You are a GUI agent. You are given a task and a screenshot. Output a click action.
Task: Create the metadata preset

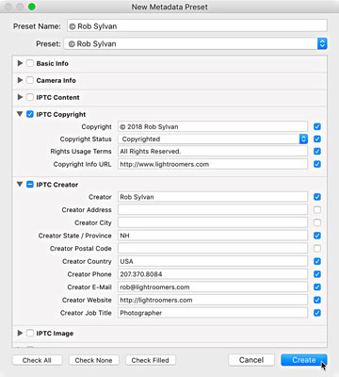pyautogui.click(x=304, y=360)
